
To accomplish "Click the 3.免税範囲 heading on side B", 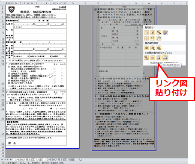I will pyautogui.click(x=122, y=114).
